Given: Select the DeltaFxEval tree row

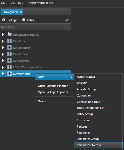Looking at the screenshot, I should click(x=36, y=54).
